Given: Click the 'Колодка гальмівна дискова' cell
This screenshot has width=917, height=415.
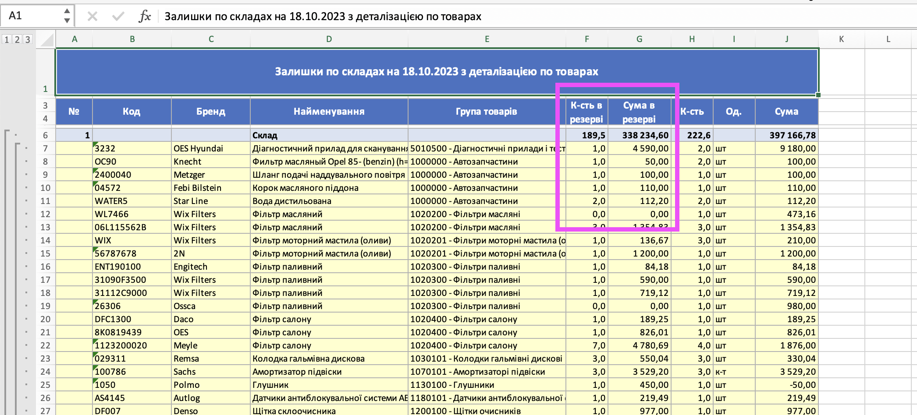Looking at the screenshot, I should point(329,359).
